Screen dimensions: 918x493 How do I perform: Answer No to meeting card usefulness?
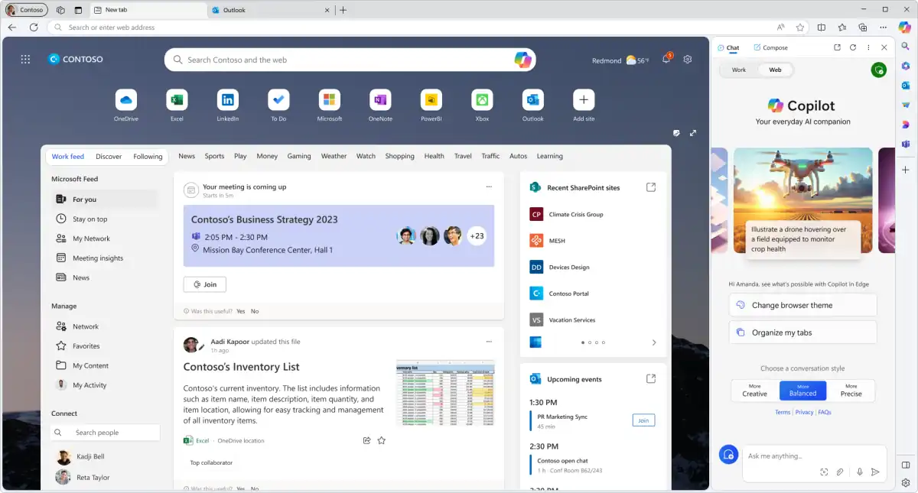click(255, 311)
